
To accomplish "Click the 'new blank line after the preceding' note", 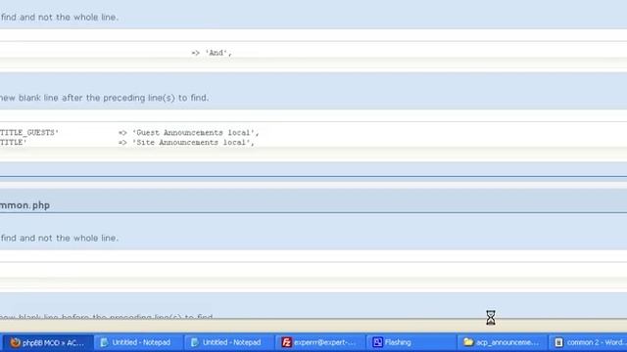I will coord(105,98).
